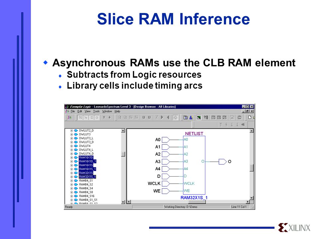Click the cell icon beside RAMB4_S16
Image resolution: width=319 pixels, height=239 pixels.
[76, 196]
